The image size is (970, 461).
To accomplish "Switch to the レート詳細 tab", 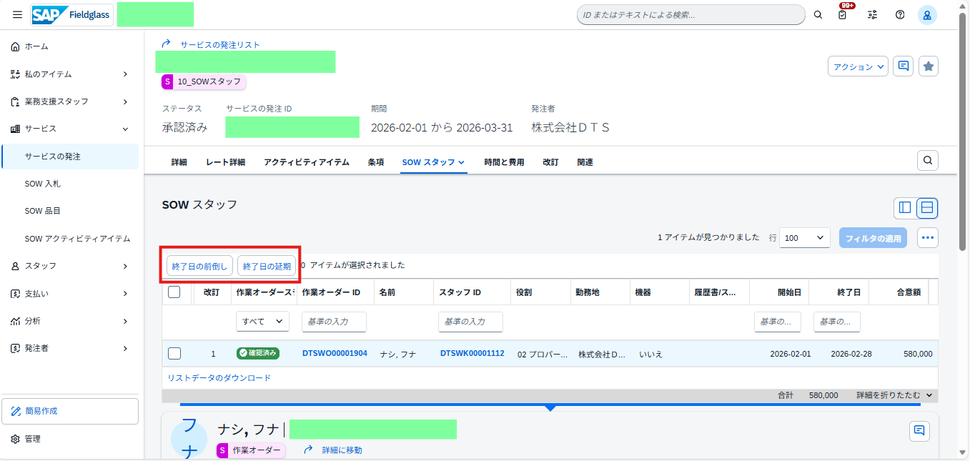I will point(225,162).
